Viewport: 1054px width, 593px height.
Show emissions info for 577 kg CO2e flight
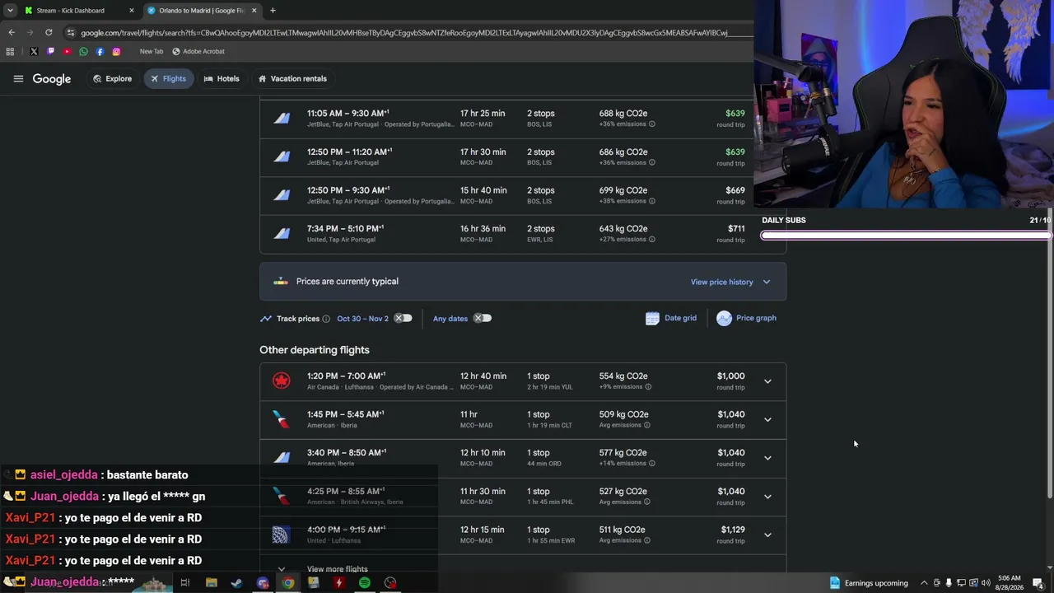651,464
